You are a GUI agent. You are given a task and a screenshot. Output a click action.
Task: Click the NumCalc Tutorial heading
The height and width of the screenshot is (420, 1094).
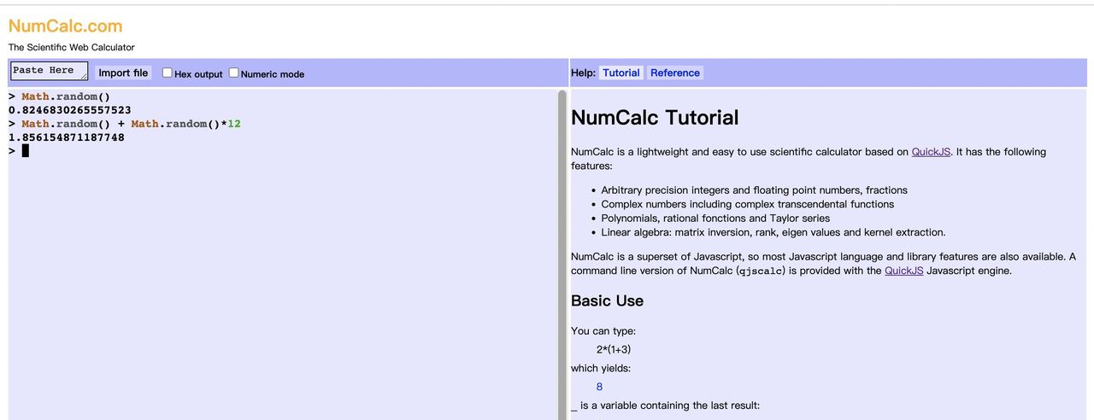[655, 118]
